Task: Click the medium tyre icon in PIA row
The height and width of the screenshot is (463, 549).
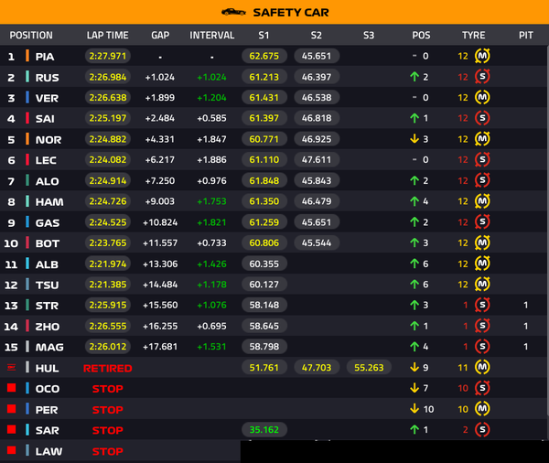Action: click(482, 56)
